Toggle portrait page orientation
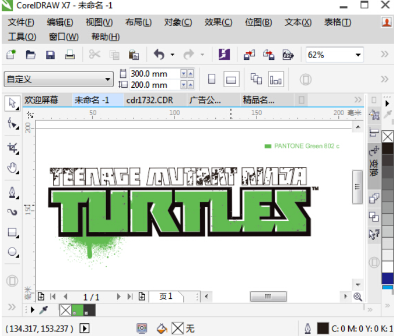The width and height of the screenshot is (394, 336). [x=212, y=79]
